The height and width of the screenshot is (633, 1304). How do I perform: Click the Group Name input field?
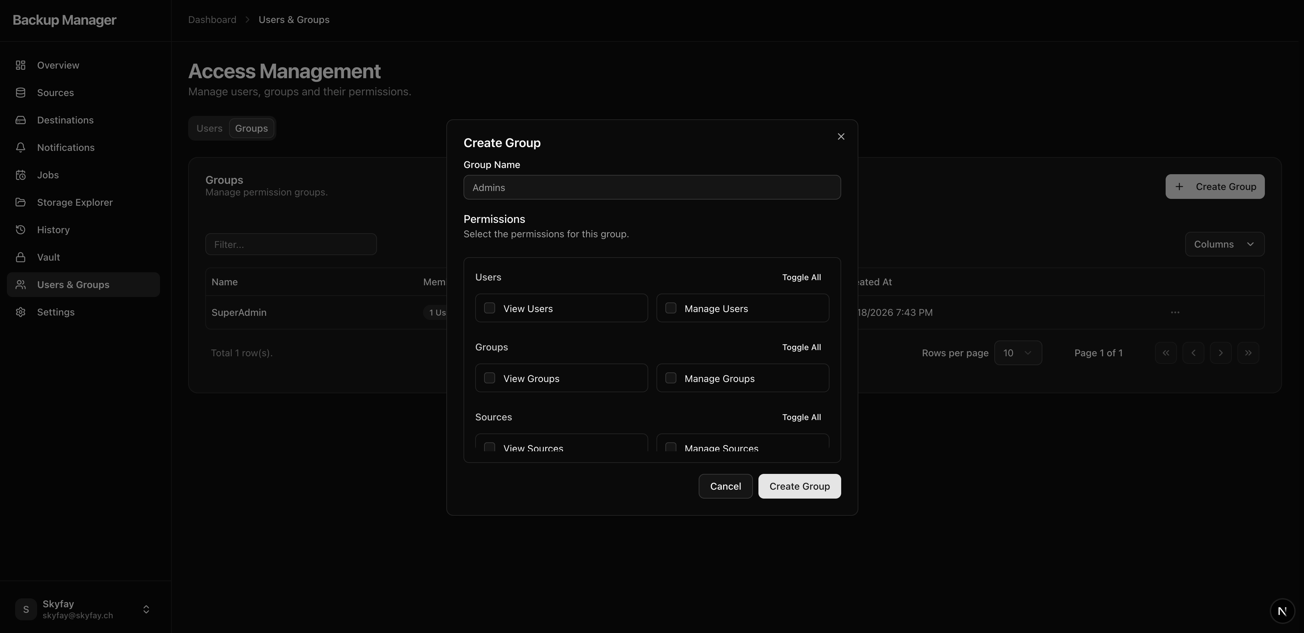[652, 187]
